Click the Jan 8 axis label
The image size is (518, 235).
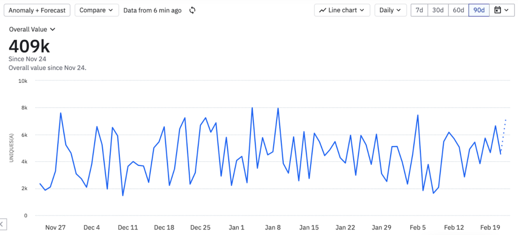pyautogui.click(x=273, y=227)
